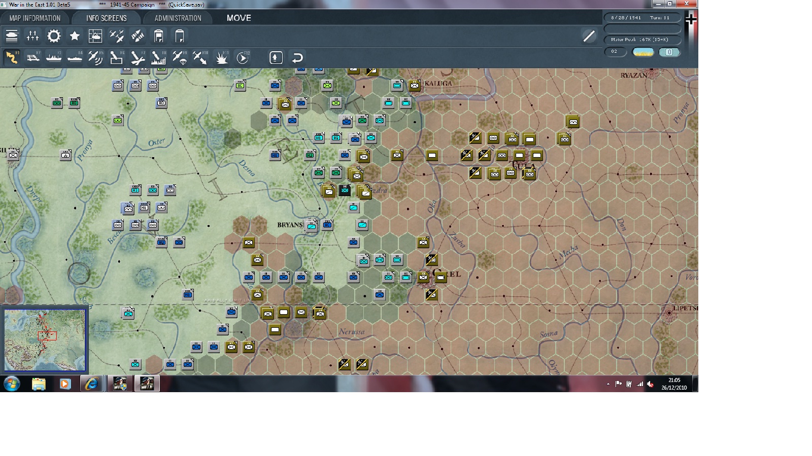
Task: Open Windows Media Player from taskbar
Action: point(65,384)
